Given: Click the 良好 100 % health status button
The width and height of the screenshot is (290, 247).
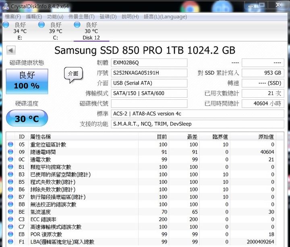Looking at the screenshot, I should coord(27,82).
